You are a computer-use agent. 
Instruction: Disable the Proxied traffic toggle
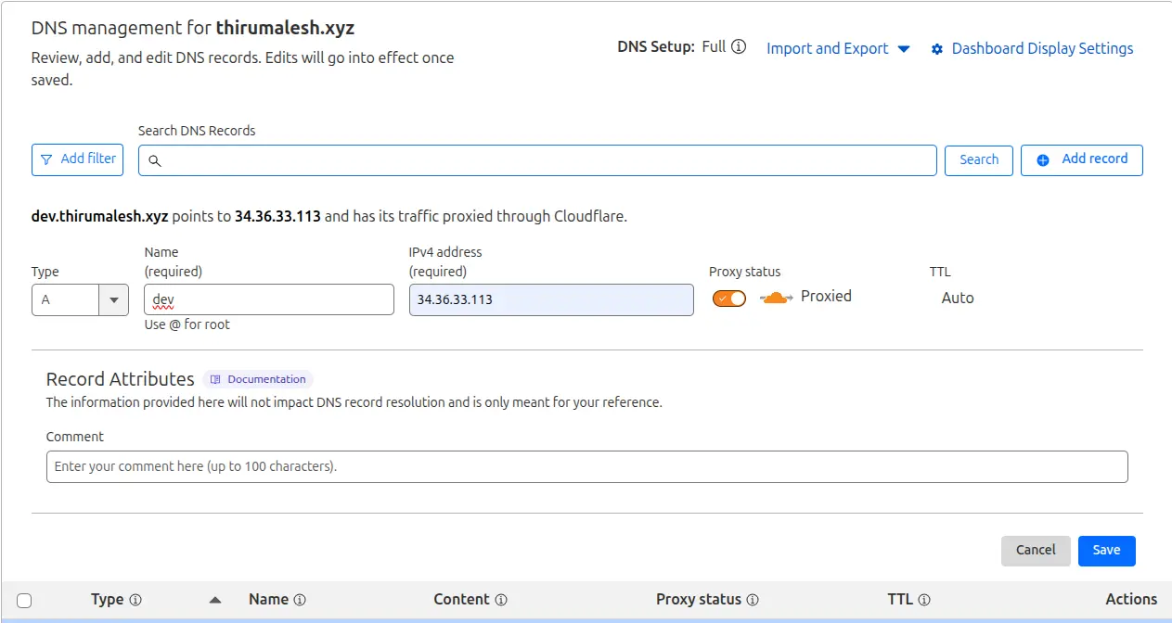point(729,298)
